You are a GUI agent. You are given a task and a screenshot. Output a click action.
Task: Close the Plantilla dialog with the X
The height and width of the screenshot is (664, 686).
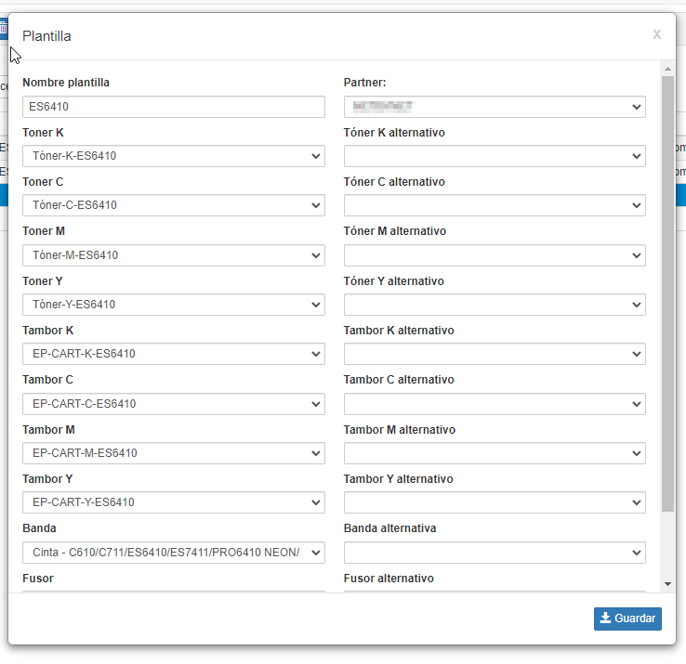(x=656, y=34)
